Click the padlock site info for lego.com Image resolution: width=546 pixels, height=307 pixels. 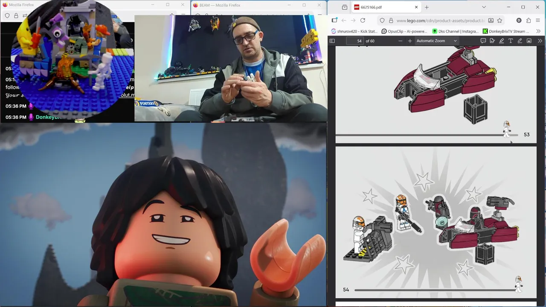[391, 20]
